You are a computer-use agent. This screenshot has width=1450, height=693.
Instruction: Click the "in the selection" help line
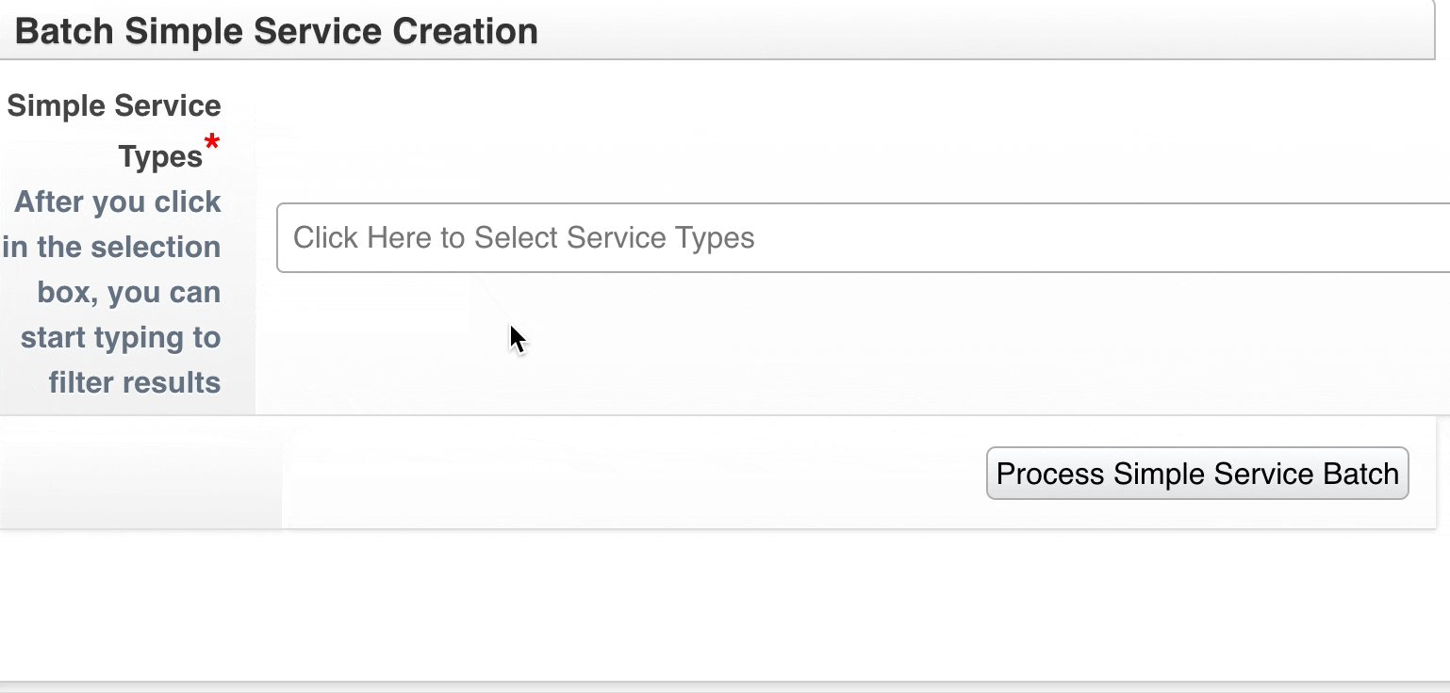pos(111,247)
